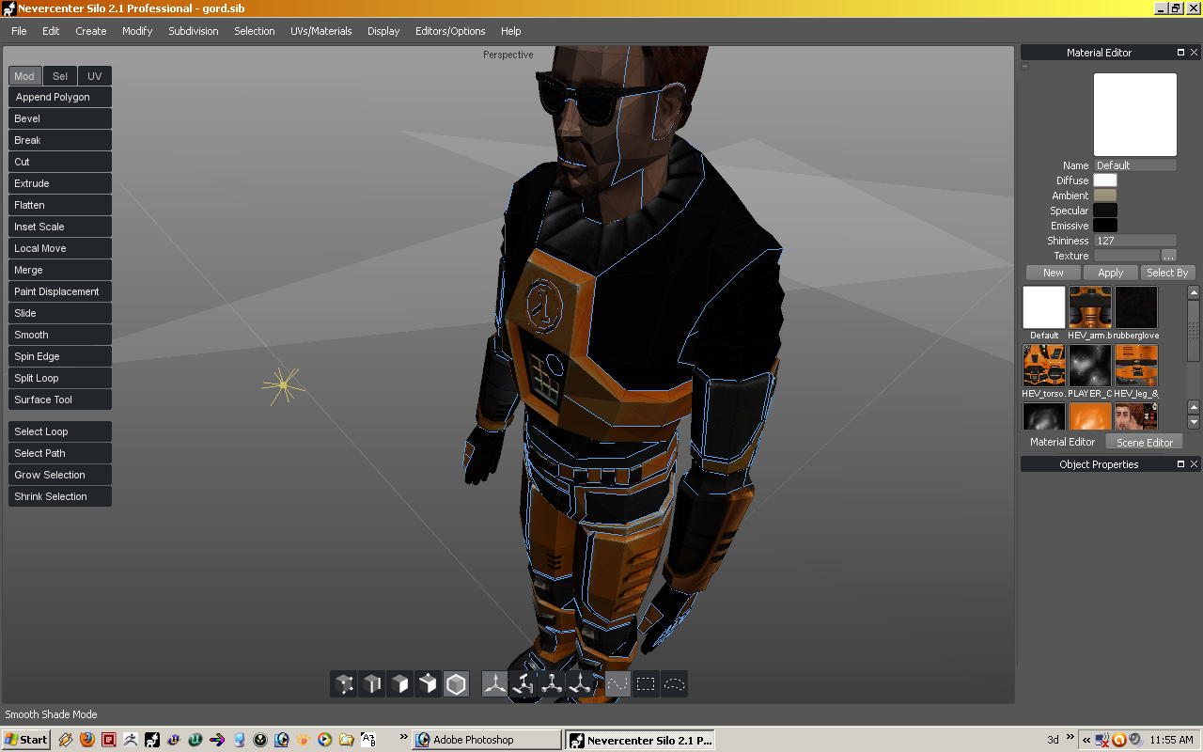The height and width of the screenshot is (752, 1203).
Task: Select the HEV_torso material thumbnail
Action: (1043, 366)
